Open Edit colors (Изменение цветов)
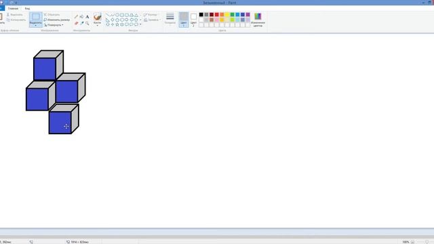434x244 pixels. pos(258,20)
